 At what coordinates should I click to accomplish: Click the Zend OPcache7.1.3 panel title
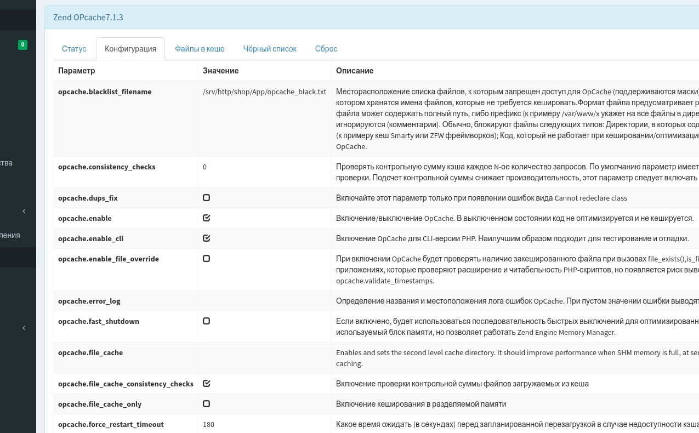click(88, 18)
